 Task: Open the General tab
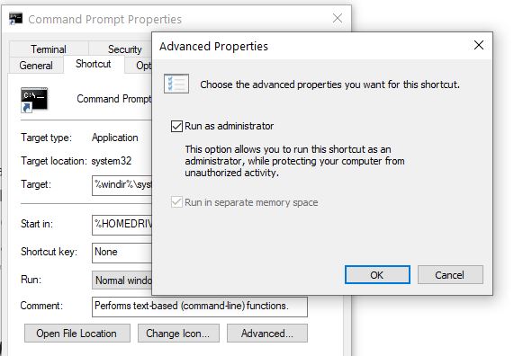point(36,65)
